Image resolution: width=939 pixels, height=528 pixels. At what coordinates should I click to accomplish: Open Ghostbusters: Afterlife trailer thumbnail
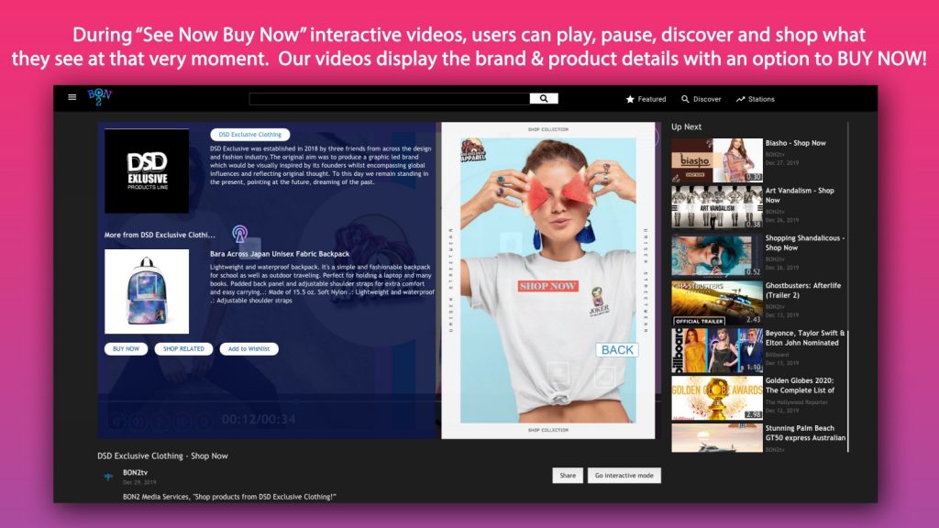[717, 302]
